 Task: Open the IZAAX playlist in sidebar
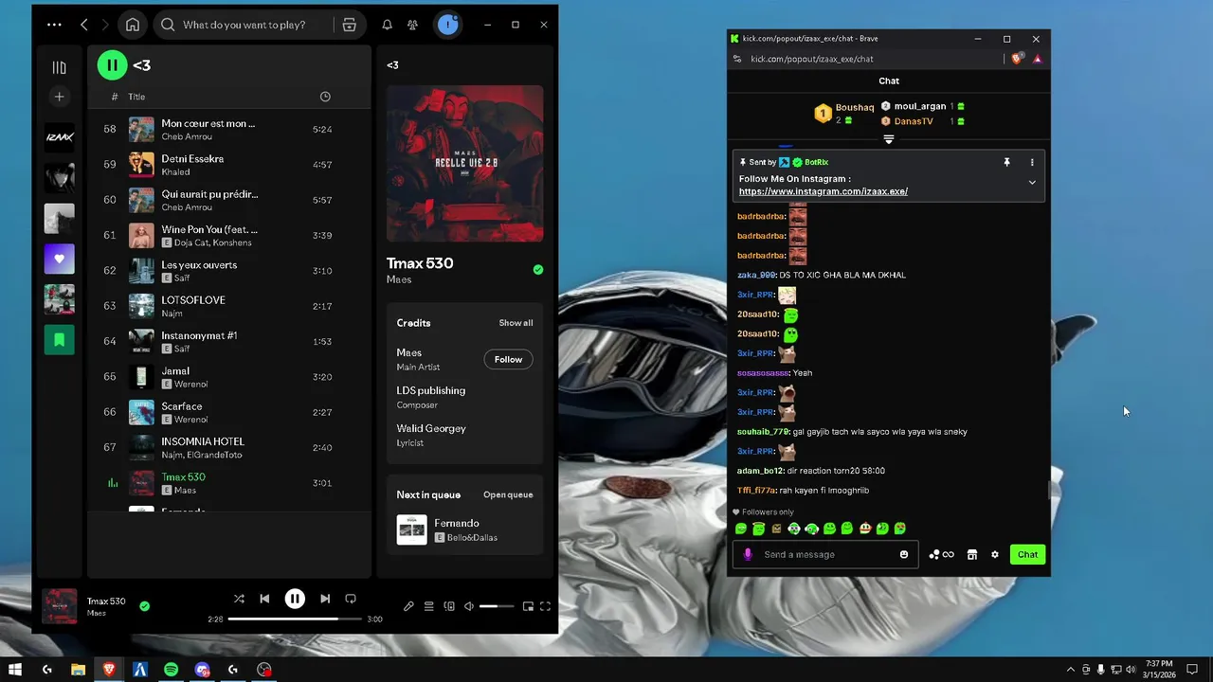(59, 137)
